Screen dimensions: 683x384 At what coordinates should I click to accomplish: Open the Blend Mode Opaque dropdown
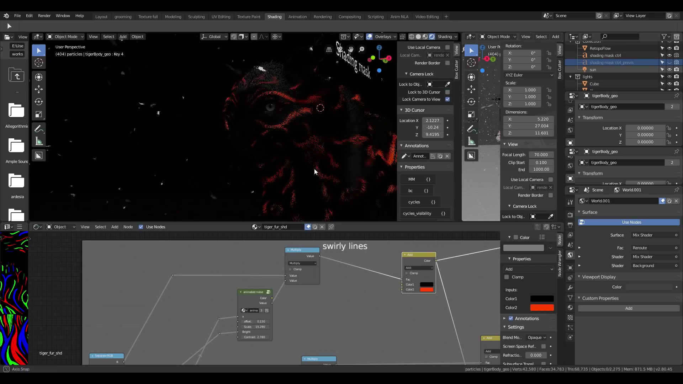click(537, 337)
